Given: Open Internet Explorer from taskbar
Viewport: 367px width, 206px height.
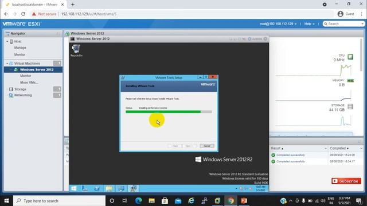Looking at the screenshot, I should [191, 201].
